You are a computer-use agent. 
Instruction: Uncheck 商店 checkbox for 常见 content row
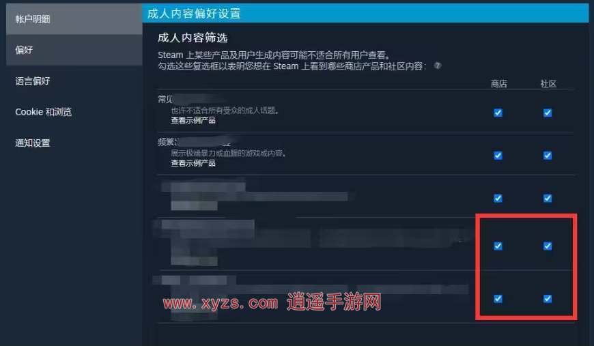tap(498, 113)
